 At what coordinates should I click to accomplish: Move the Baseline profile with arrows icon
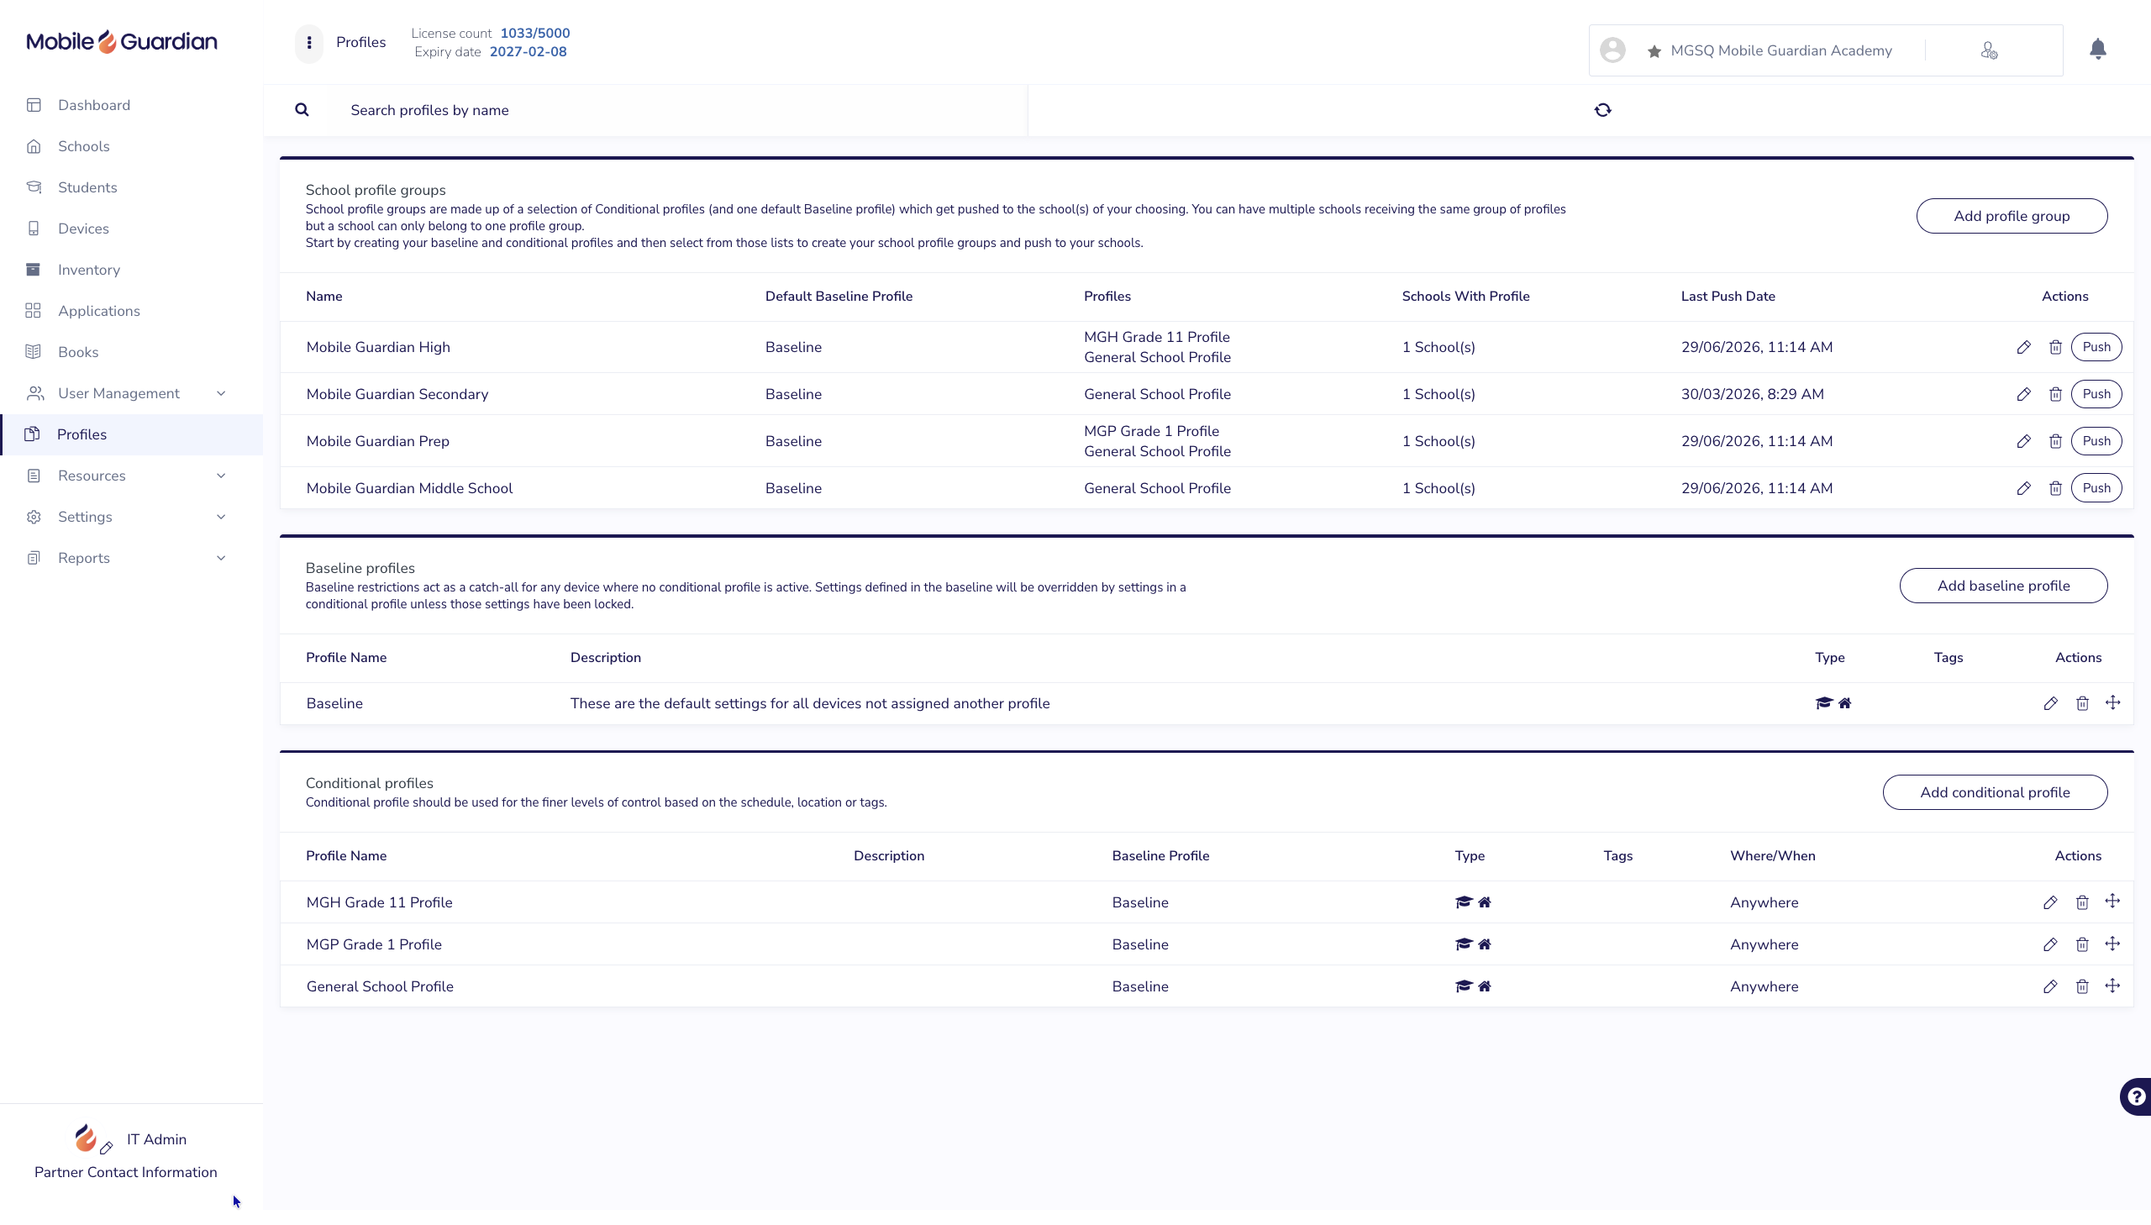(2112, 702)
